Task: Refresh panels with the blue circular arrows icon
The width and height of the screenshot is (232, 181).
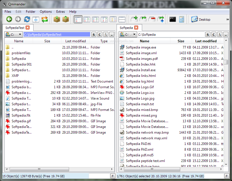Action: tap(27, 19)
